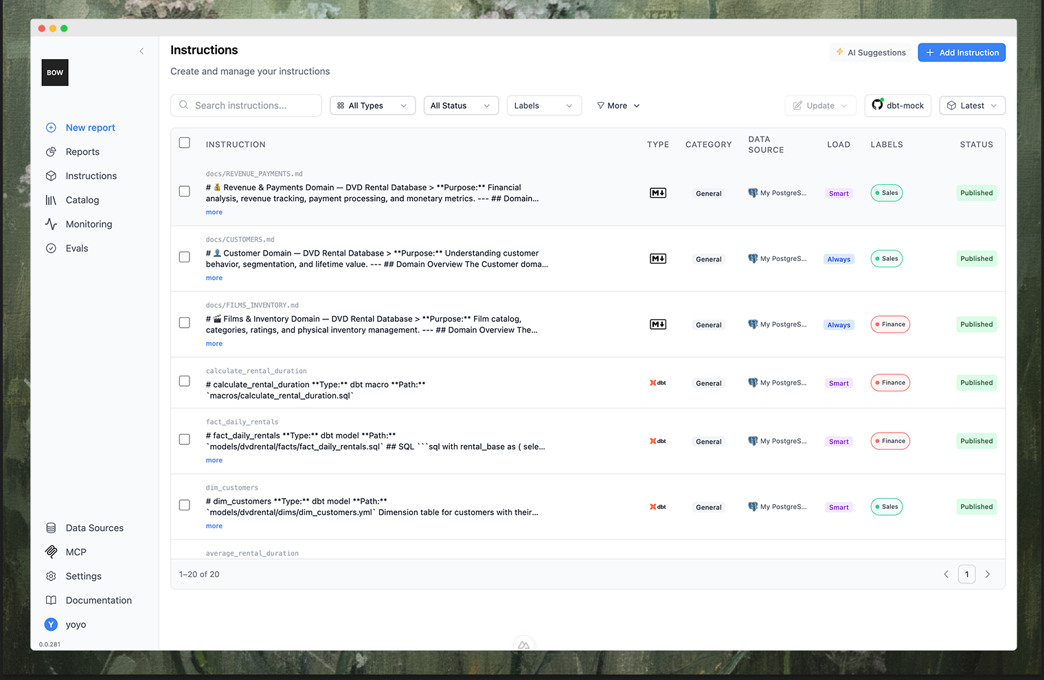Open Data Sources page
Image resolution: width=1044 pixels, height=680 pixels.
(x=95, y=528)
